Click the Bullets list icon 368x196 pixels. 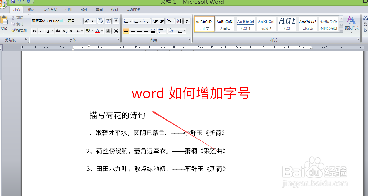pyautogui.click(x=125, y=21)
